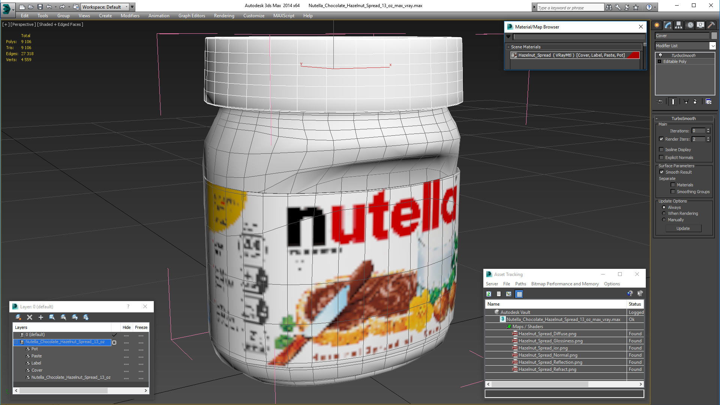Select the When Rendering radio button
The image size is (720, 405).
[x=664, y=213]
